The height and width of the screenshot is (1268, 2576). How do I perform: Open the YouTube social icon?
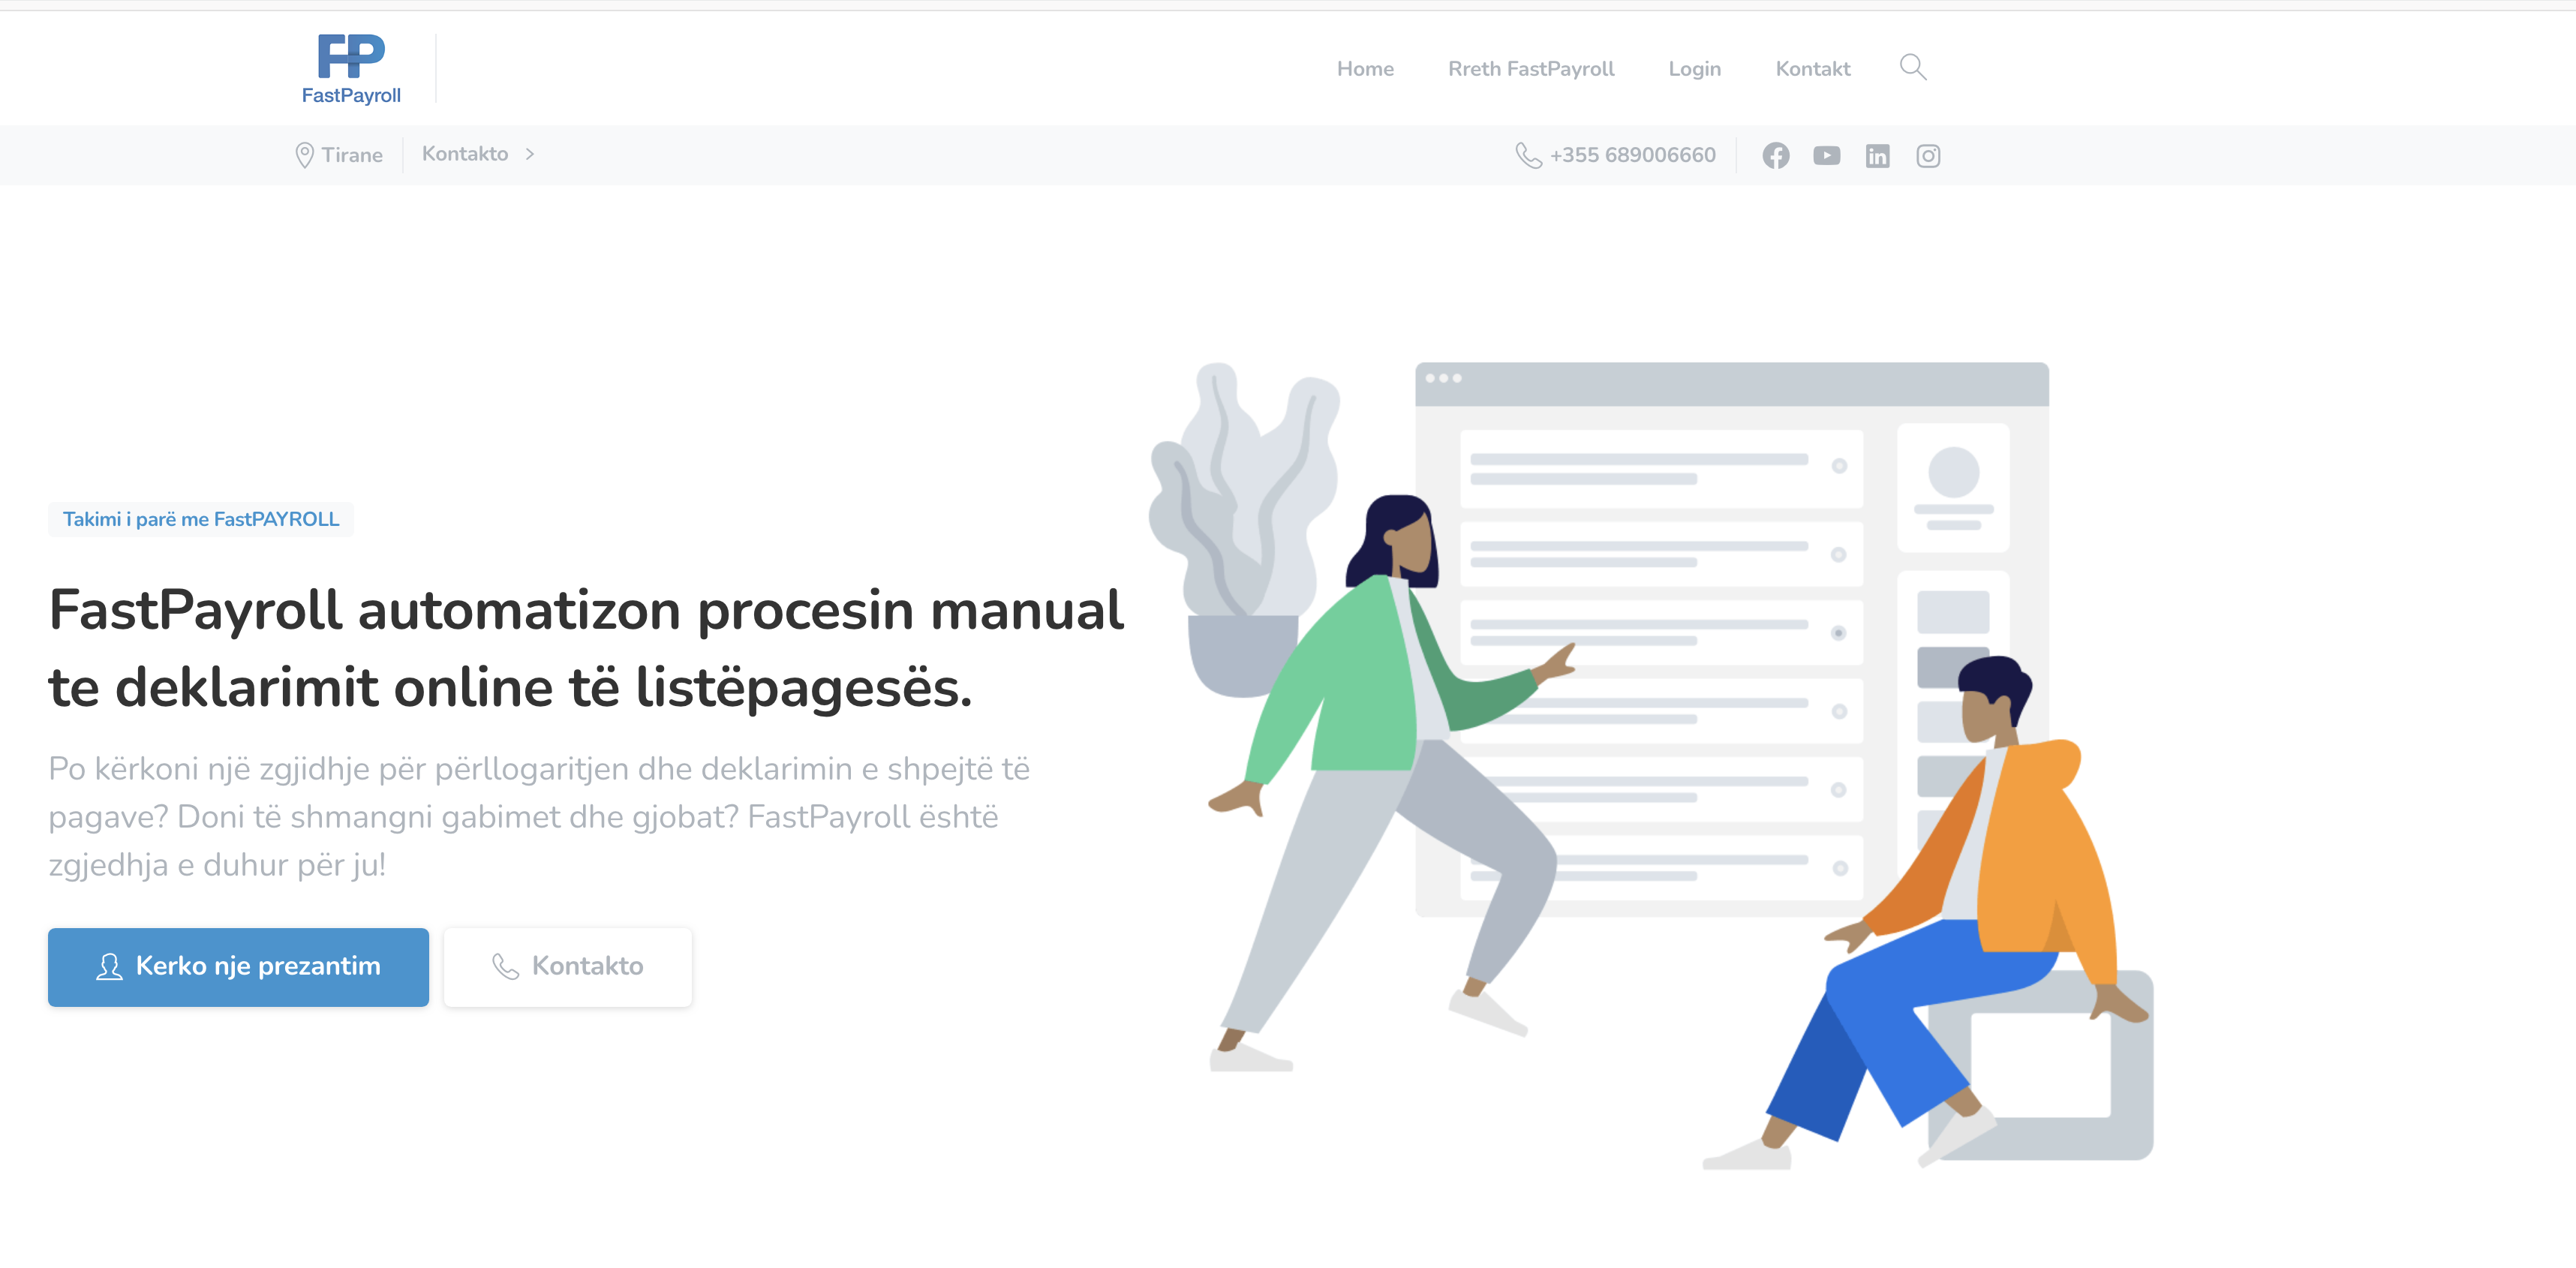click(1826, 155)
